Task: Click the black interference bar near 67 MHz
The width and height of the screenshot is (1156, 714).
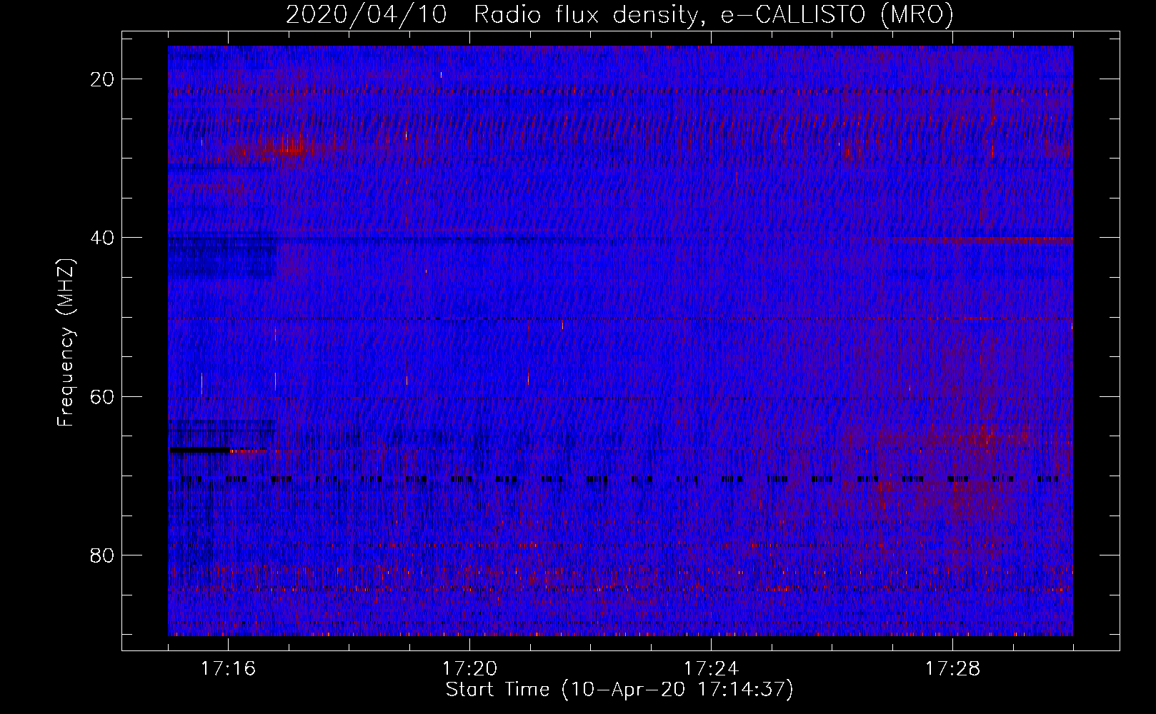Action: point(199,450)
